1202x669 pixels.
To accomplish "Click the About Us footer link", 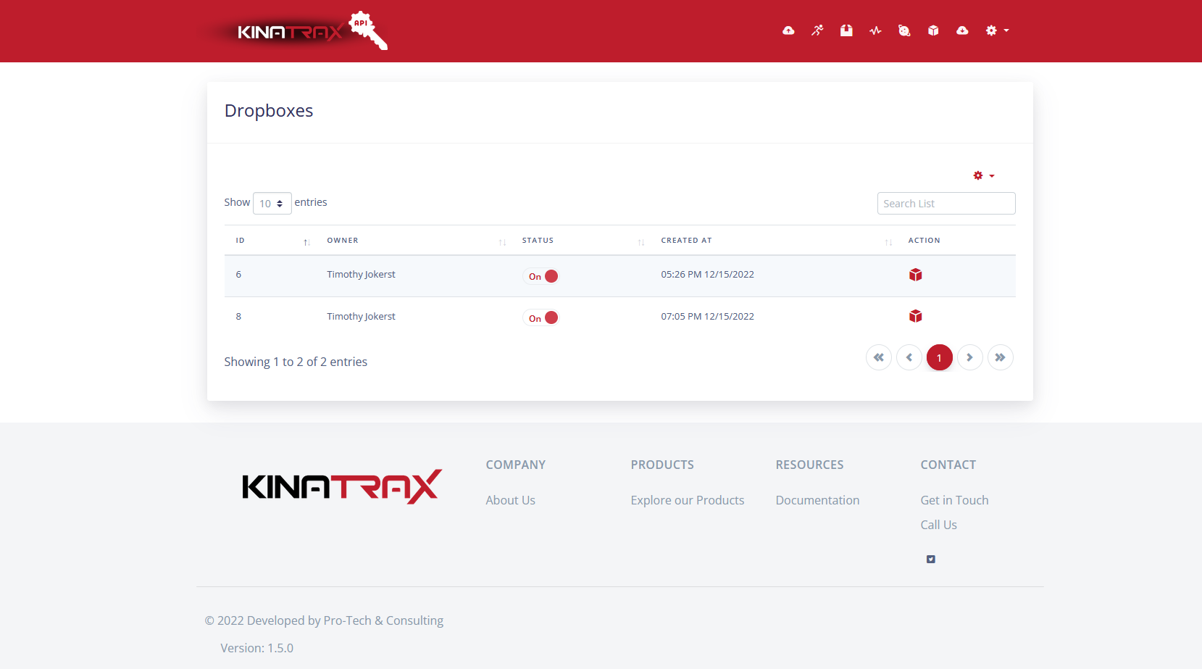I will click(x=510, y=500).
